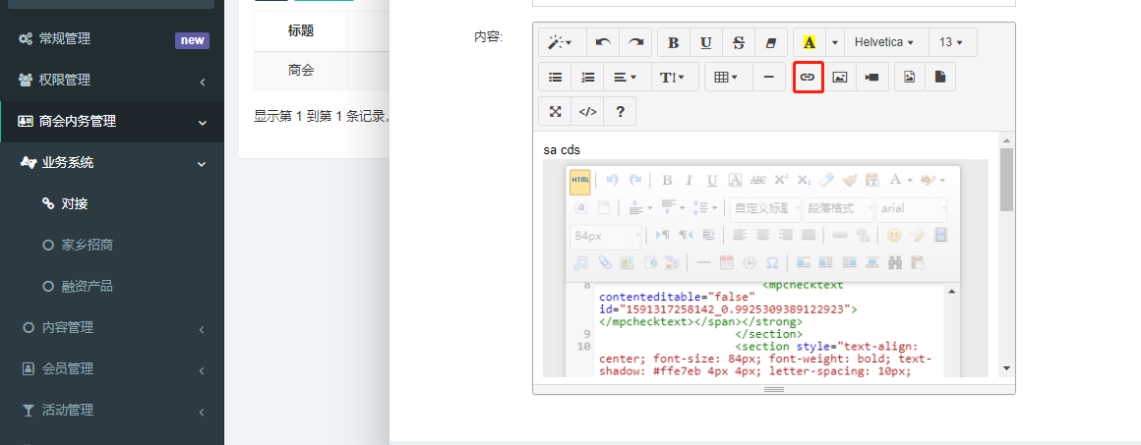The height and width of the screenshot is (445, 1141).
Task: Redo the last undone edit
Action: 636,42
